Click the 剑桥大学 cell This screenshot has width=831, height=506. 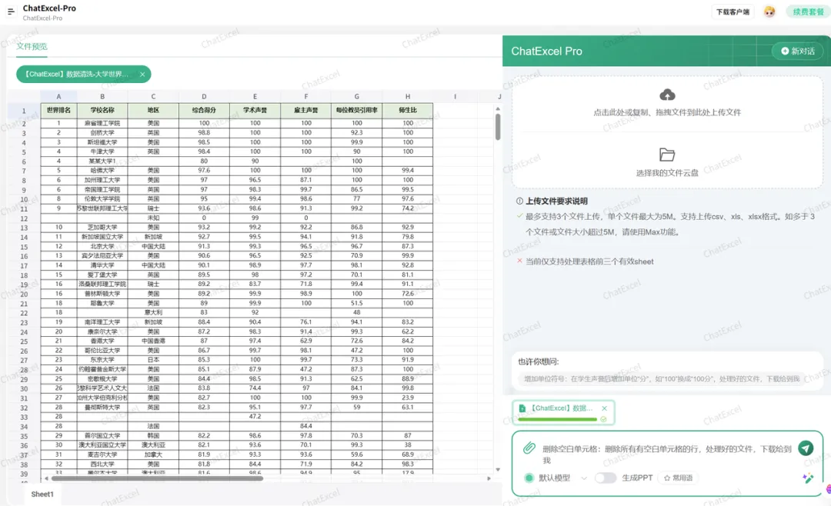tap(102, 132)
